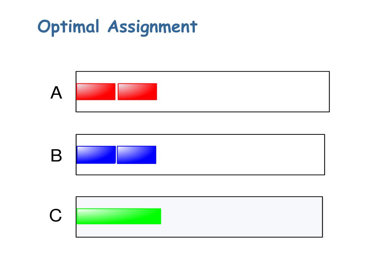368x276 pixels.
Task: Click the first blue block in row B
Action: [96, 155]
